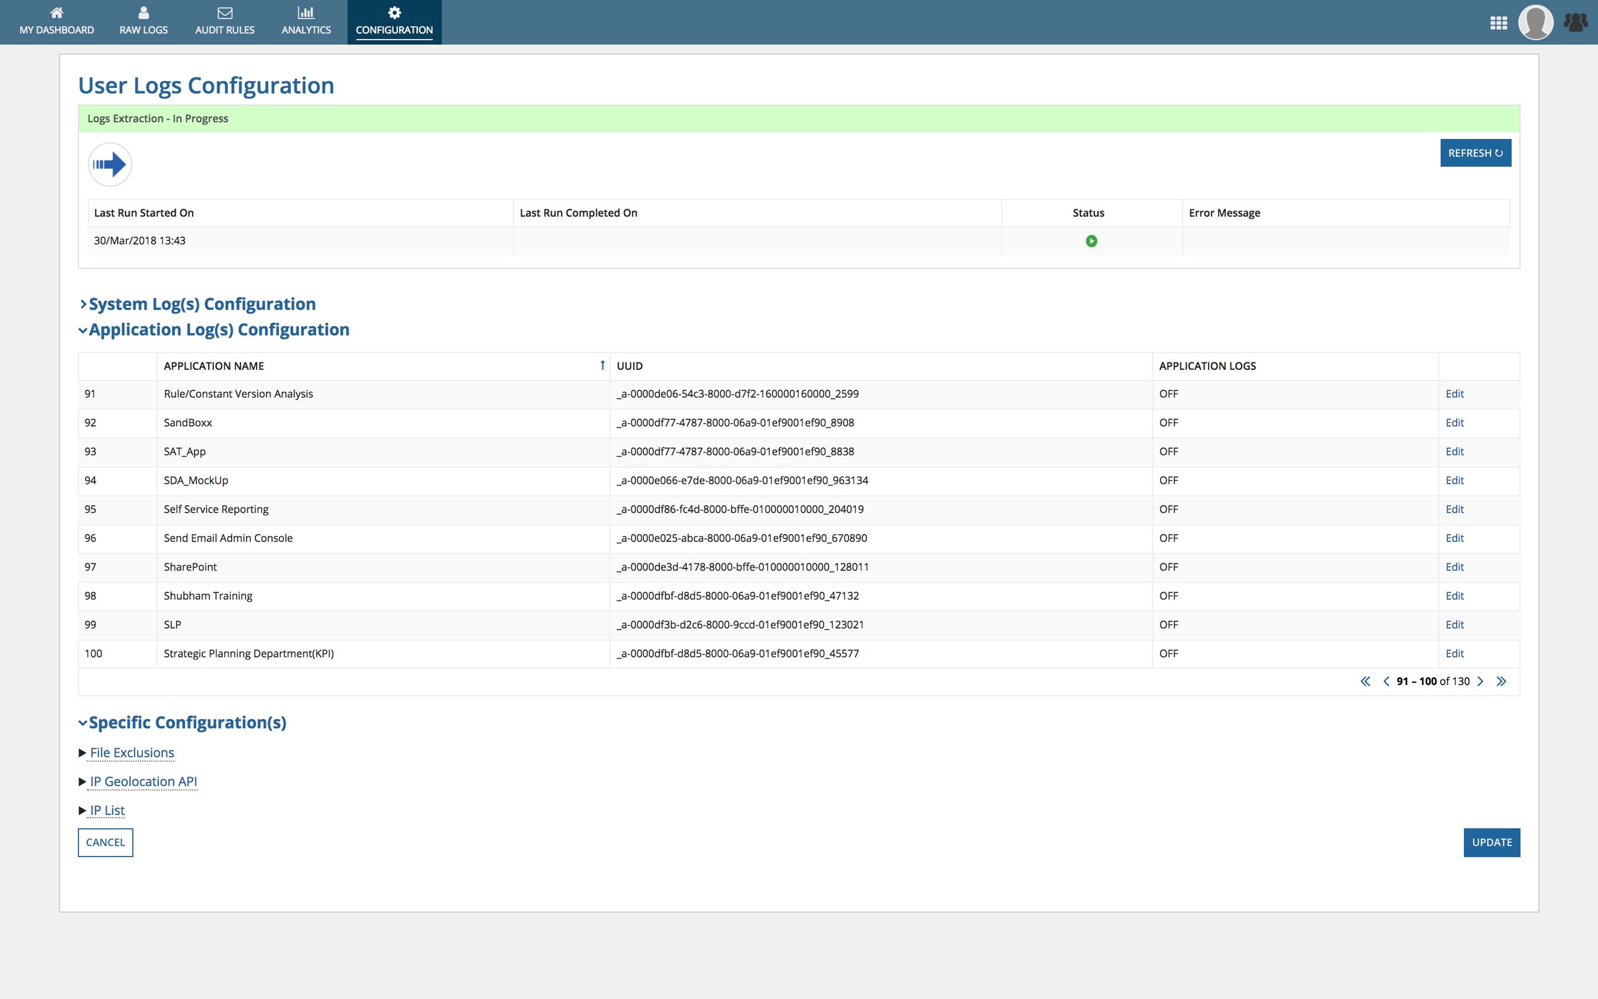
Task: Go to last page of applications
Action: pos(1501,681)
